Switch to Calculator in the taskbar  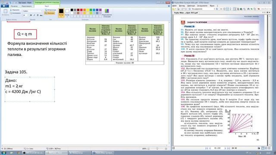coord(79,153)
